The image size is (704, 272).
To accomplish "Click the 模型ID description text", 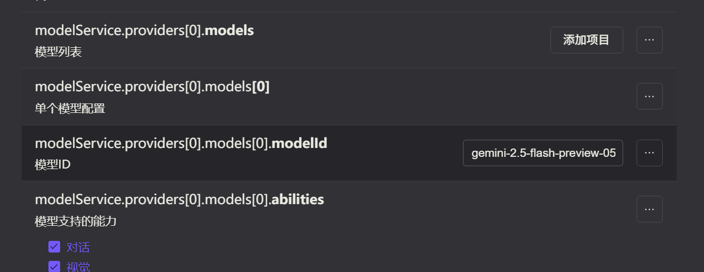I will coord(52,165).
